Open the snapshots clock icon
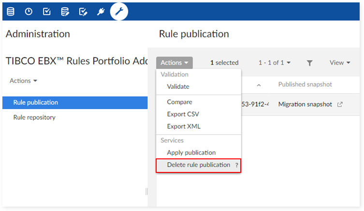Screen dimensions: 364x211 (x=29, y=12)
